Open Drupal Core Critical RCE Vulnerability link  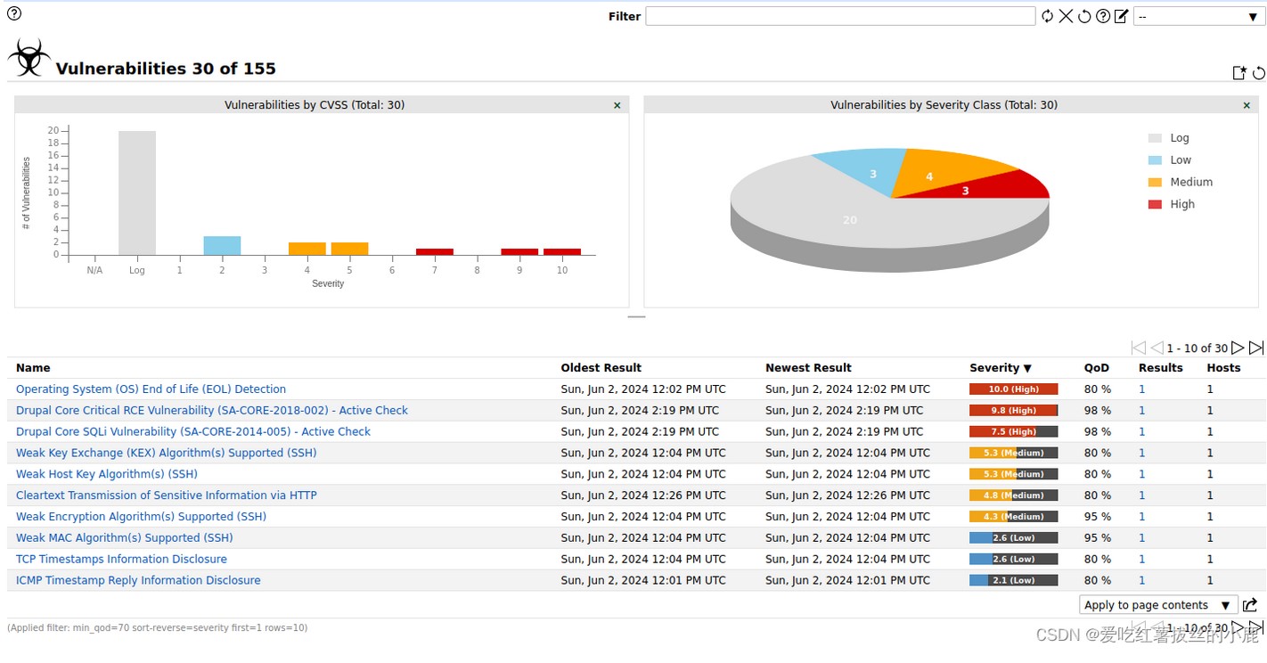click(x=212, y=411)
